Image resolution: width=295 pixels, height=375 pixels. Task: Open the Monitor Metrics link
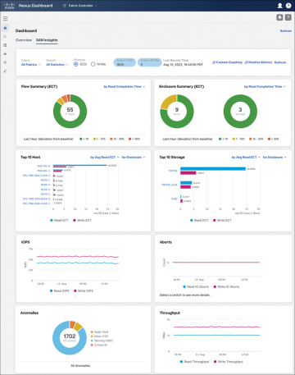pyautogui.click(x=258, y=62)
